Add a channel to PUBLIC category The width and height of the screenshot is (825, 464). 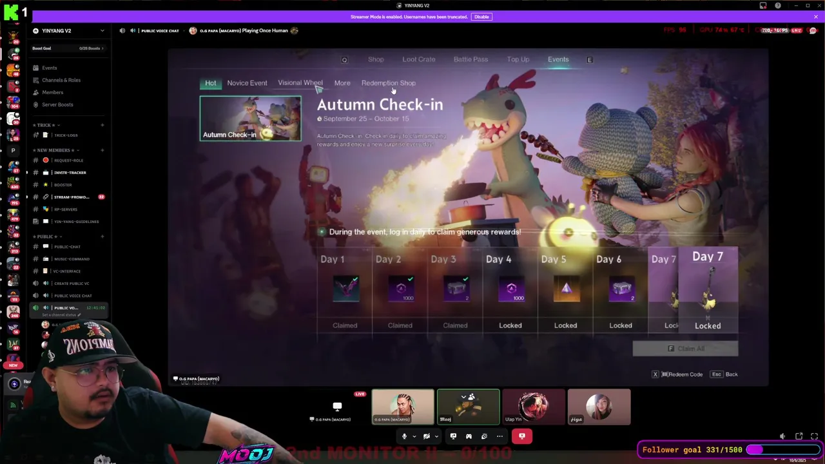(102, 237)
